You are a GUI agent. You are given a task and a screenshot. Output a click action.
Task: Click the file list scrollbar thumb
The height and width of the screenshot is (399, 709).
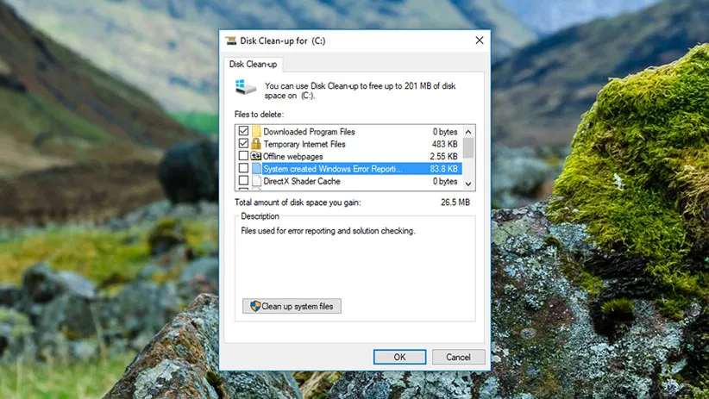tap(468, 147)
